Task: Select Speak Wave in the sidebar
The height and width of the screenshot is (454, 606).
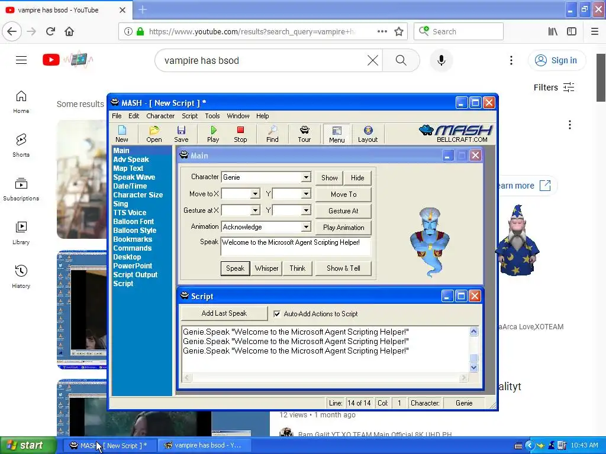Action: coord(134,177)
